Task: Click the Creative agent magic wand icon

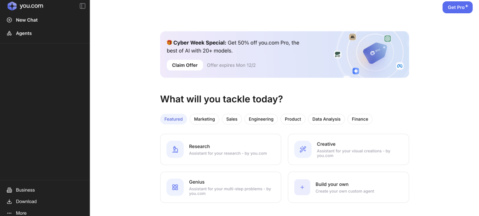Action: [x=303, y=150]
